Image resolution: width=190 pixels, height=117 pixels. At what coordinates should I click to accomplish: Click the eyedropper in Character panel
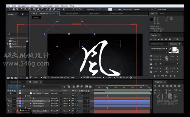pos(170,49)
